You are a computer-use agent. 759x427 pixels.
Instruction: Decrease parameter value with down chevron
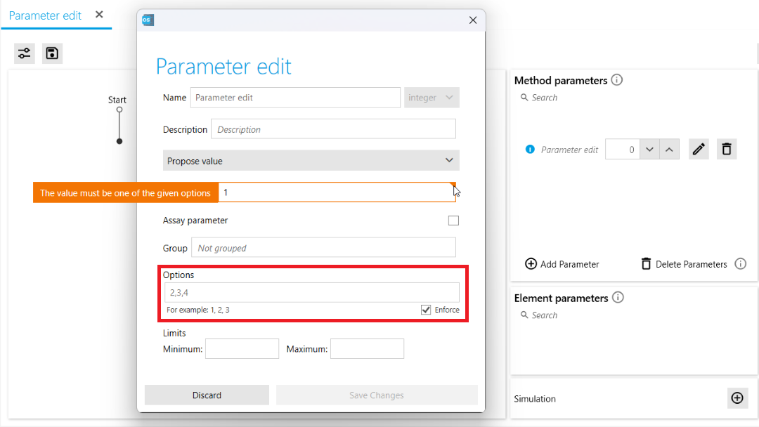650,150
